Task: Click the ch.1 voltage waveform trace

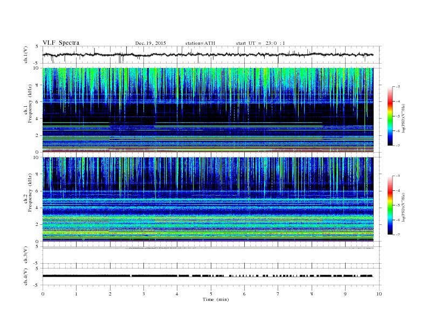Action: [x=208, y=54]
